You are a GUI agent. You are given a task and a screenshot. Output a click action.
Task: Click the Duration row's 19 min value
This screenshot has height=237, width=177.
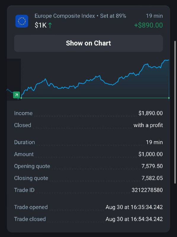[x=154, y=142]
